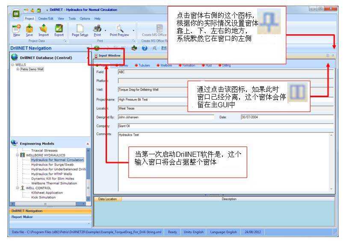Click the Import data icon

coord(43,28)
